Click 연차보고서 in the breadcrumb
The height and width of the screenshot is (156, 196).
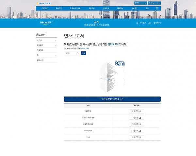(x=157, y=23)
